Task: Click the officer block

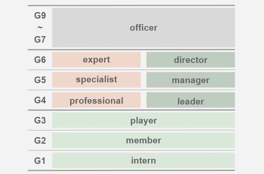Action: click(x=143, y=28)
